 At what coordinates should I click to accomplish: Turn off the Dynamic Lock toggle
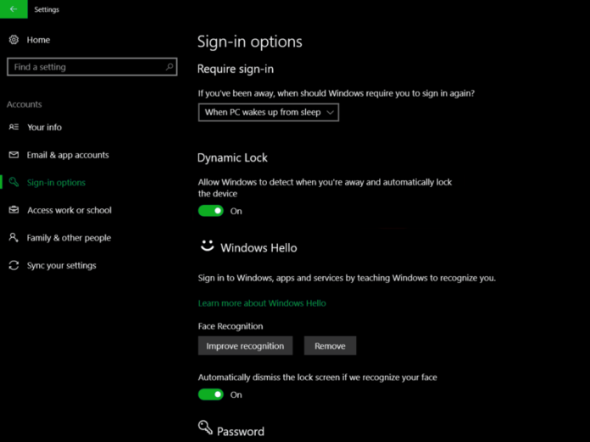[x=211, y=211]
